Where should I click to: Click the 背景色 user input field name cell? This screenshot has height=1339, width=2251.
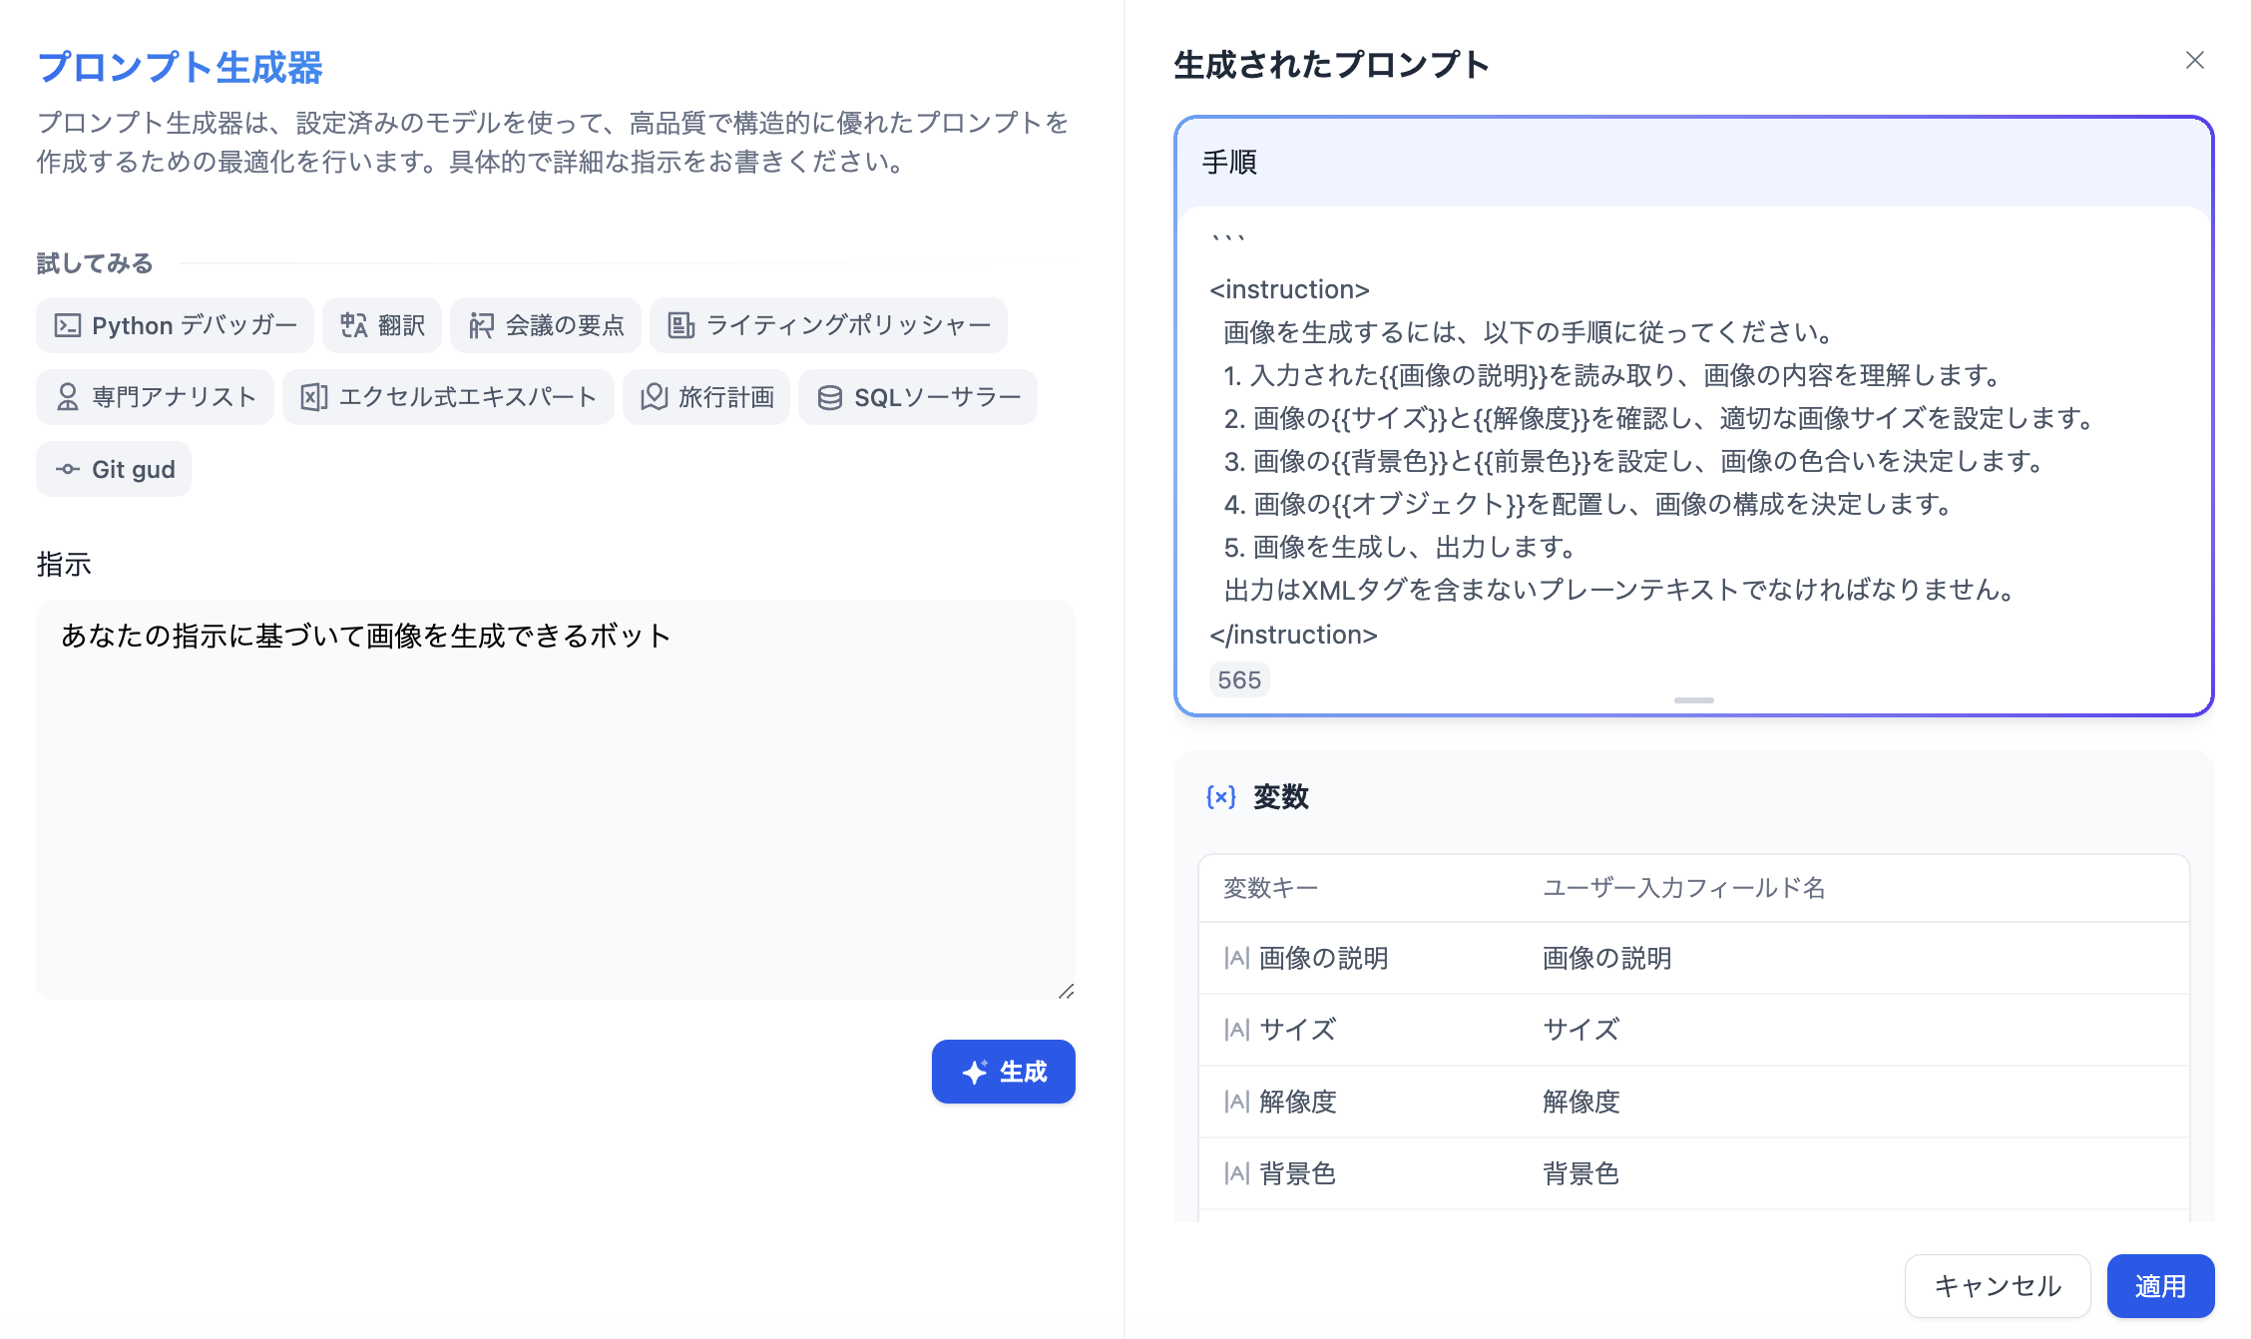pyautogui.click(x=1580, y=1173)
